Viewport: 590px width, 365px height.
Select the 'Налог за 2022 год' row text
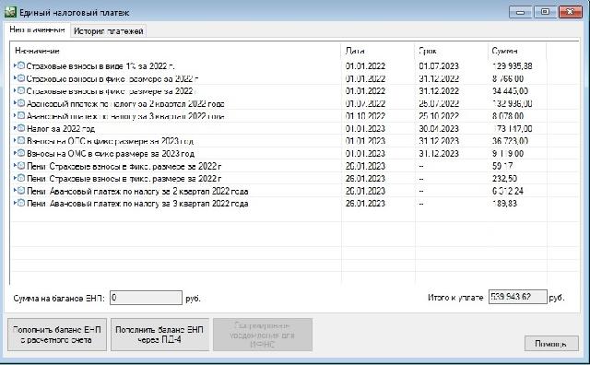pos(61,129)
